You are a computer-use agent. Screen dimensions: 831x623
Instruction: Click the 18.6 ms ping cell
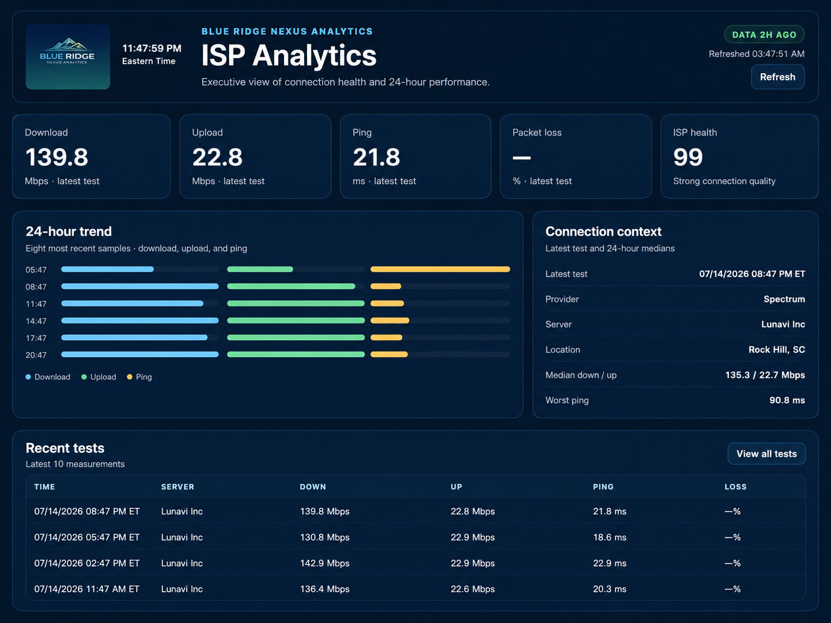609,538
